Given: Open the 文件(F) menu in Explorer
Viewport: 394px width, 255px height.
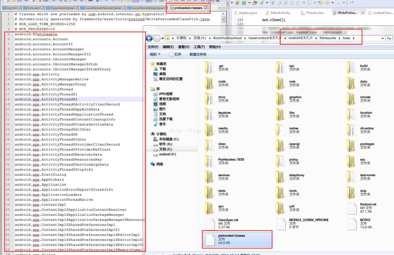Looking at the screenshot, I should tap(153, 47).
